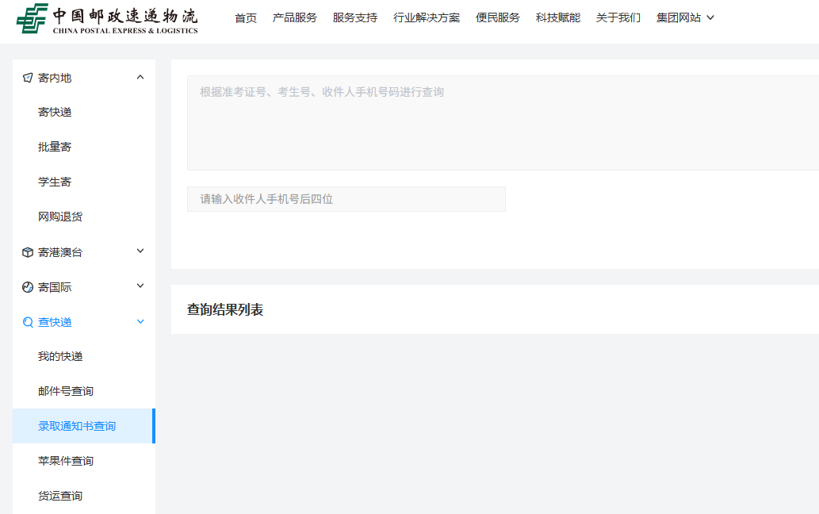Expand the 寄港澳台 section

pos(140,251)
